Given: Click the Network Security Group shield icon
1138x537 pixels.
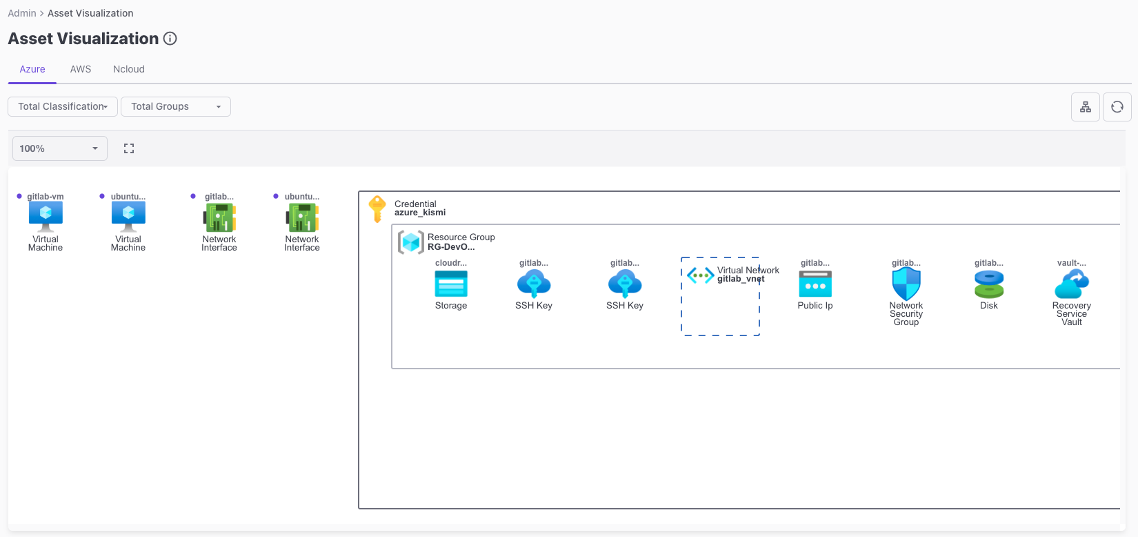Looking at the screenshot, I should [906, 284].
